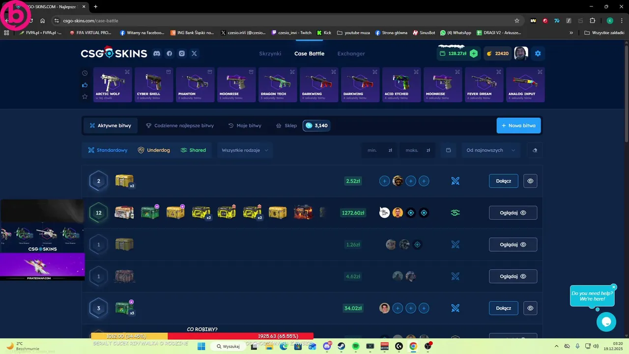This screenshot has height=354, width=629.
Task: Click Oglądaj on the 1272.60zł battle
Action: pos(513,213)
